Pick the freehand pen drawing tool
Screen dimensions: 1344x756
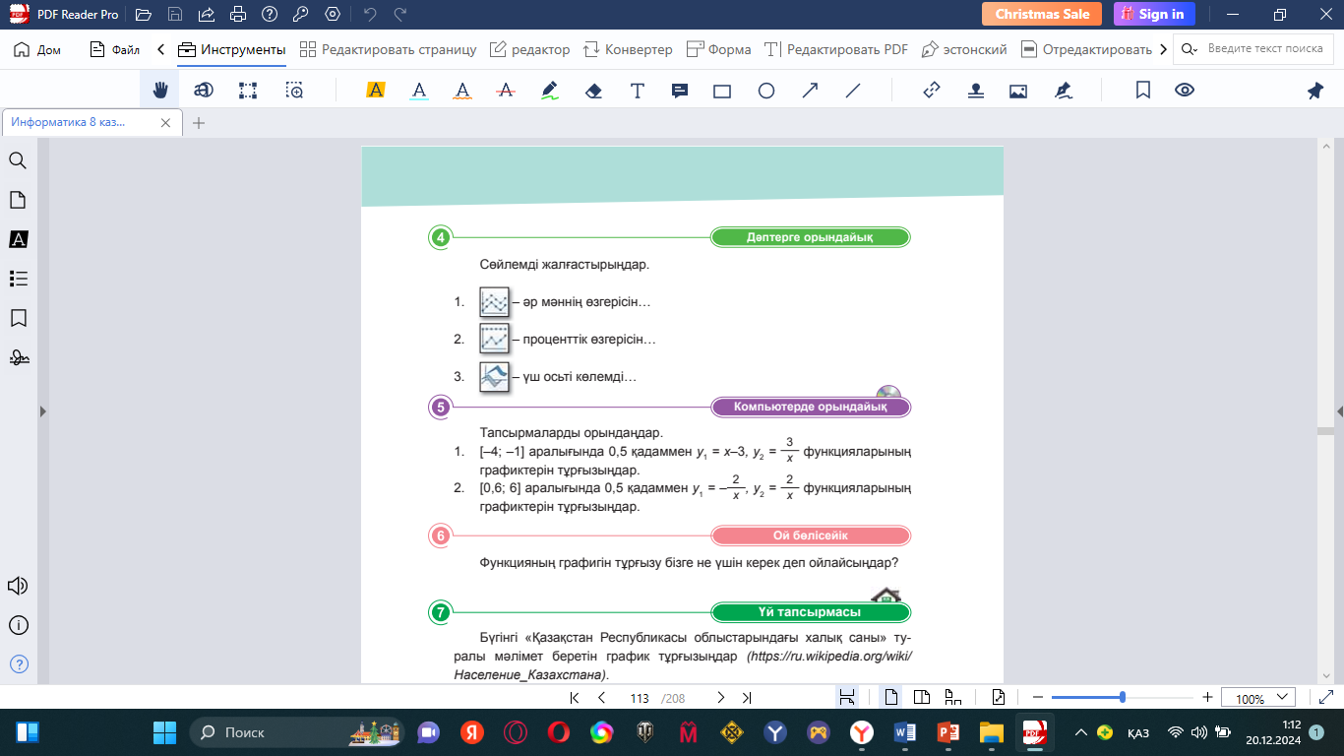[550, 91]
